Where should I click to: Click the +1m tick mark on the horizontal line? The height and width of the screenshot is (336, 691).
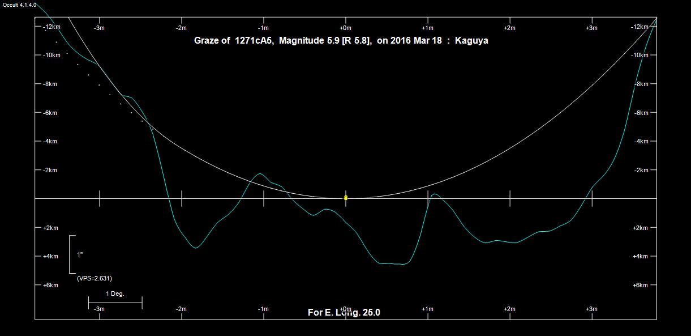(428, 198)
